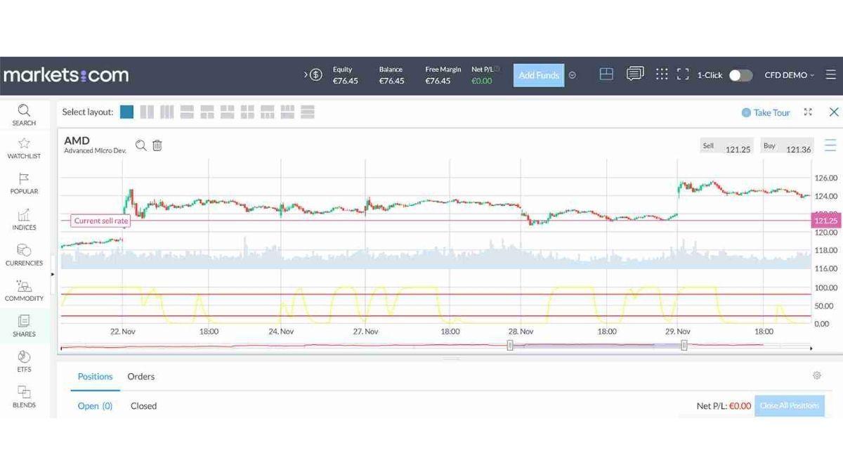The width and height of the screenshot is (843, 475).
Task: Click the Net P/L info icon
Action: click(497, 69)
